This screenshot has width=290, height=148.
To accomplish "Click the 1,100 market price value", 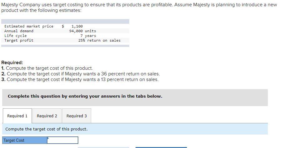I will (x=77, y=26).
